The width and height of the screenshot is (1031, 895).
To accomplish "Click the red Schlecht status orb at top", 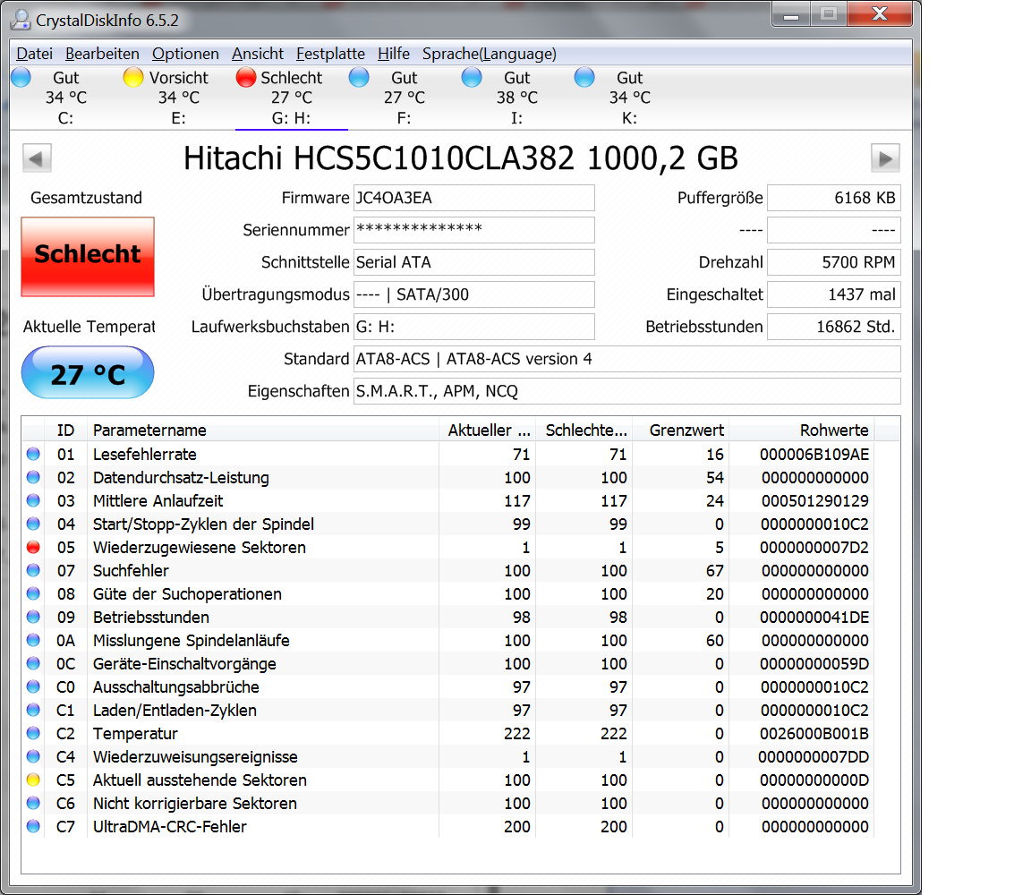I will [x=246, y=78].
